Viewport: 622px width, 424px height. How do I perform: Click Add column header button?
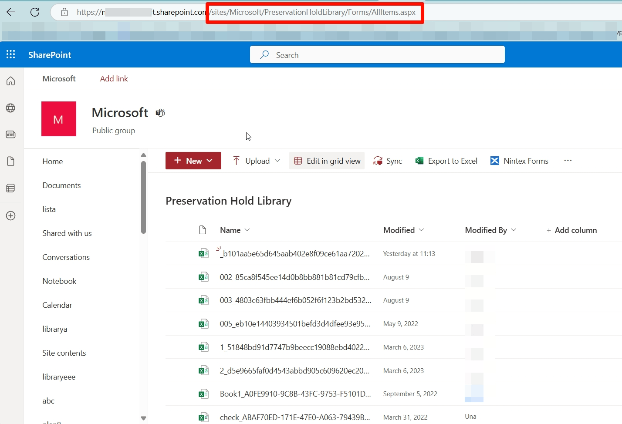571,230
